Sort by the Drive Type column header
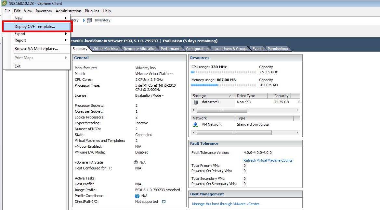The height and width of the screenshot is (210, 380). pos(251,96)
